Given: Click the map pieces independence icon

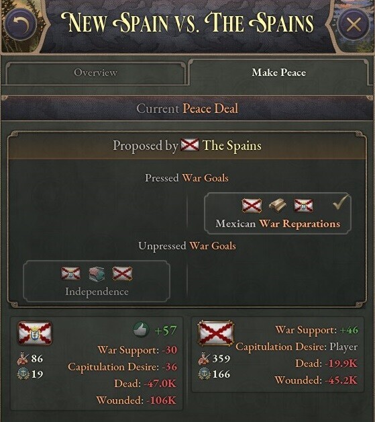Looking at the screenshot, I should click(x=97, y=274).
